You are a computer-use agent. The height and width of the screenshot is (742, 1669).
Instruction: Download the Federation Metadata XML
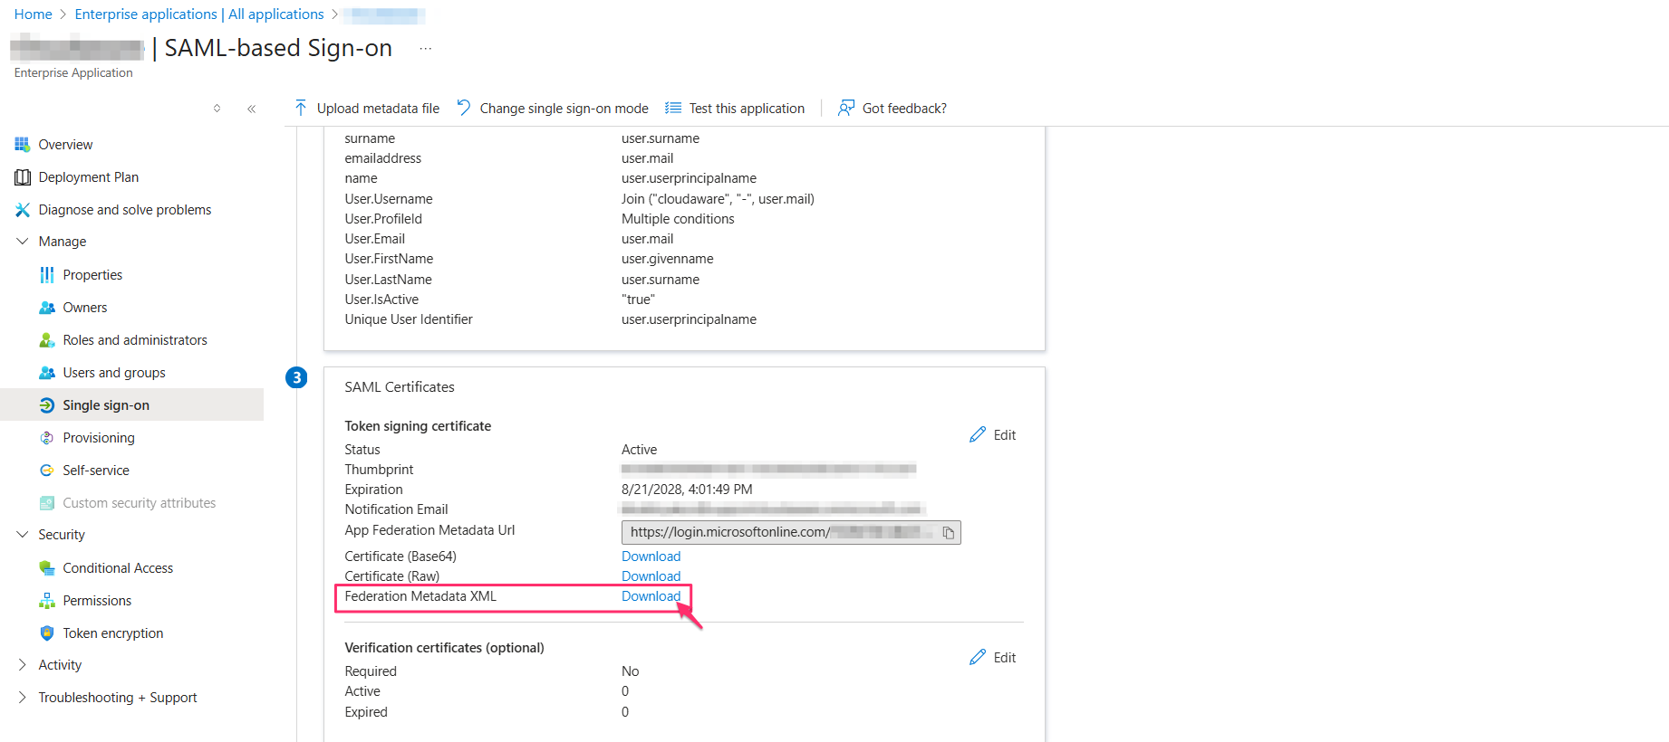pyautogui.click(x=651, y=596)
